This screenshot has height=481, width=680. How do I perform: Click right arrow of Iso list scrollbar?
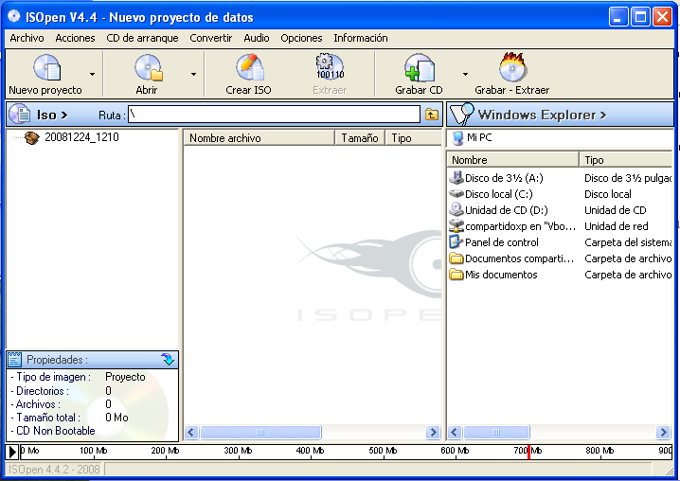tap(433, 432)
